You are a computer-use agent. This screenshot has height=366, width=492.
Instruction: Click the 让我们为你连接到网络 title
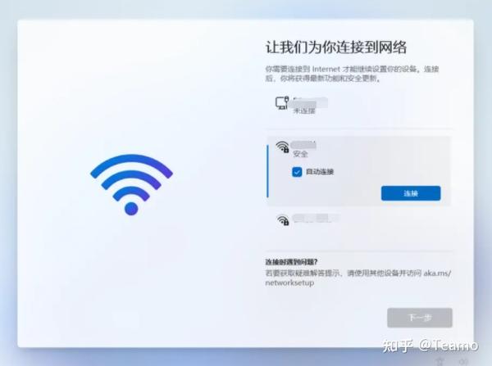[336, 47]
